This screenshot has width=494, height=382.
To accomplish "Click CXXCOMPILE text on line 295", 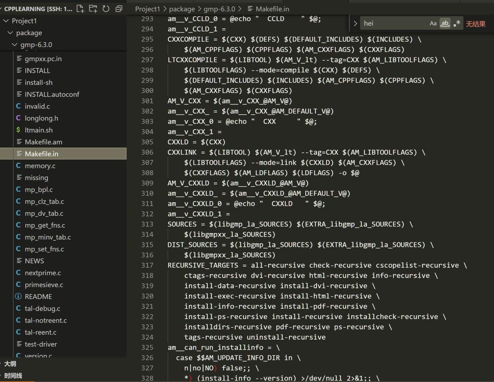I will (x=188, y=39).
